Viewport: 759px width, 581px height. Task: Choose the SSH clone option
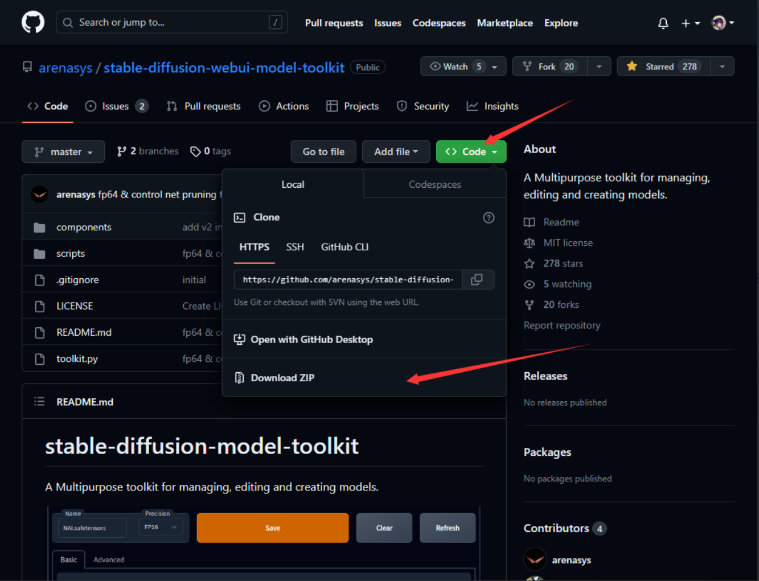pos(295,247)
